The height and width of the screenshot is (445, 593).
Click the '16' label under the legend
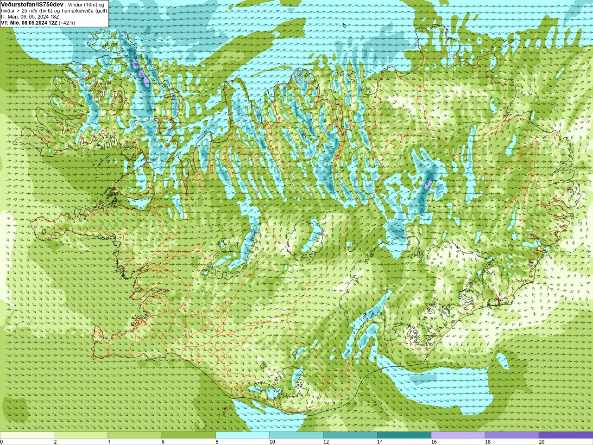[x=434, y=442]
